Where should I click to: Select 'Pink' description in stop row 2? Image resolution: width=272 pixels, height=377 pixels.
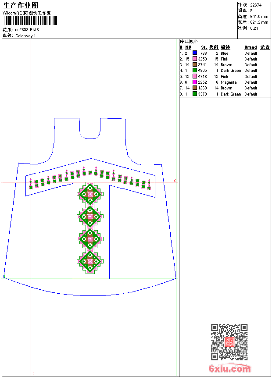pyautogui.click(x=224, y=59)
